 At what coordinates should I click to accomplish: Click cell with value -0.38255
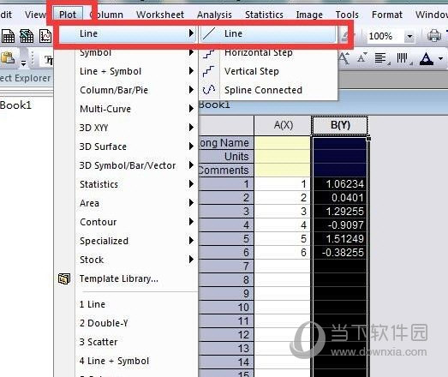[x=340, y=253]
